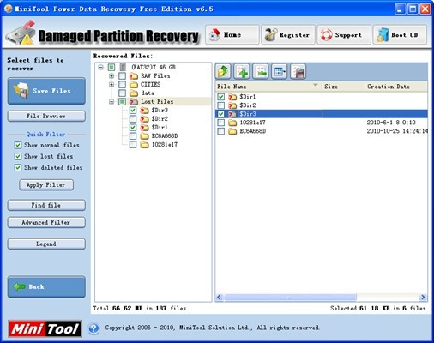The height and width of the screenshot is (343, 434).
Task: Collapse the FAT32 7.46 GB root node
Action: (100, 68)
